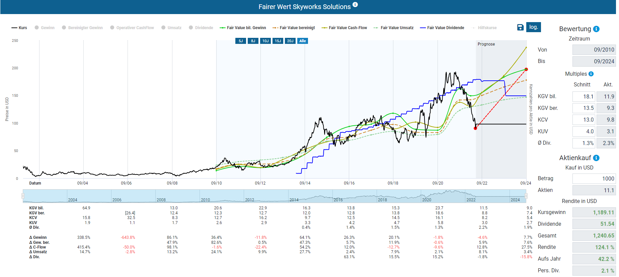Toggle Fair Value Cash-Flow legend item

[344, 28]
